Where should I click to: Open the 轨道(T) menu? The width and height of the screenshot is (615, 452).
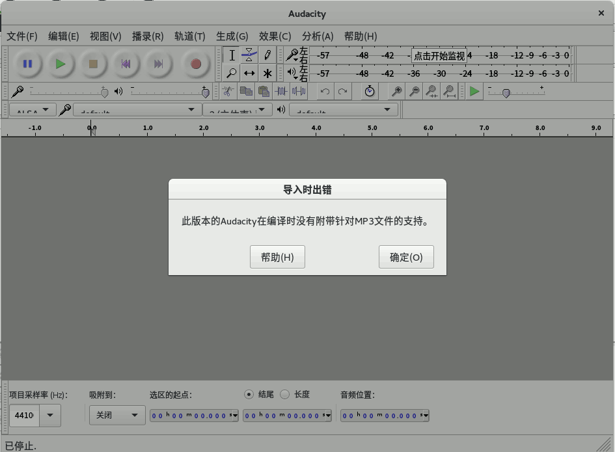coord(190,36)
